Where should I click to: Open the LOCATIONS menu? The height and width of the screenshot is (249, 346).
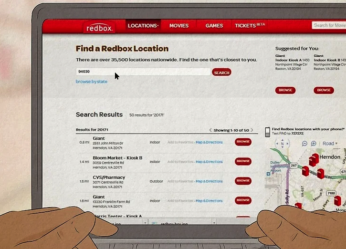click(143, 26)
